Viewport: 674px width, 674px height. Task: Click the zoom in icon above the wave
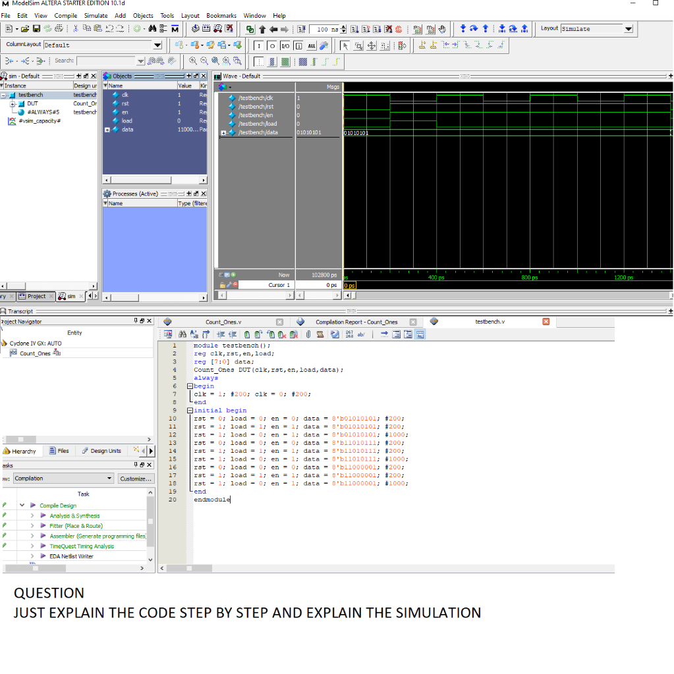click(194, 61)
